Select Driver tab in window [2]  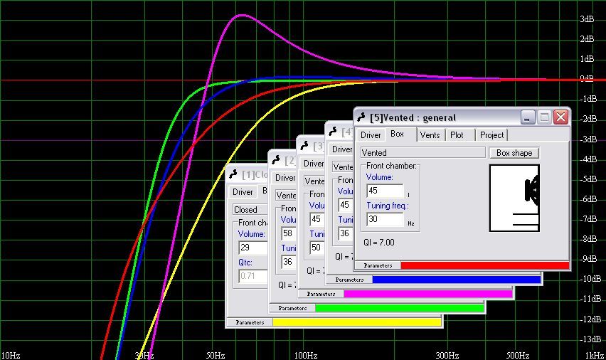coord(285,178)
